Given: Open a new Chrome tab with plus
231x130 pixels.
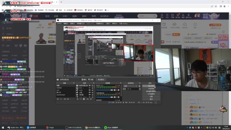Looking at the screenshot, I should pyautogui.click(x=61, y=2).
